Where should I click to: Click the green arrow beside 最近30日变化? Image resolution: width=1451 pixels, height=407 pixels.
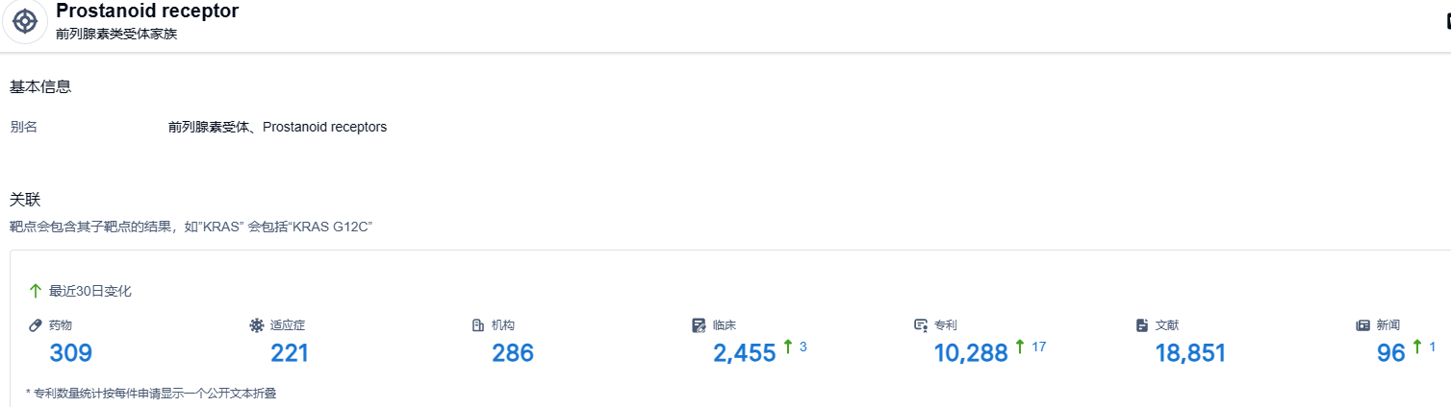click(36, 291)
